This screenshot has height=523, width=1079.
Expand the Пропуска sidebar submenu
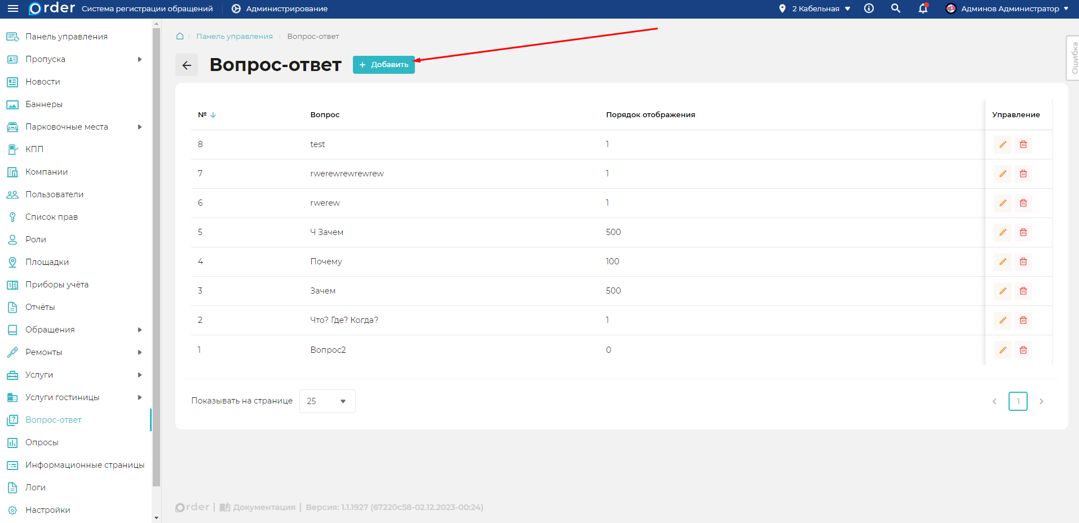[139, 59]
